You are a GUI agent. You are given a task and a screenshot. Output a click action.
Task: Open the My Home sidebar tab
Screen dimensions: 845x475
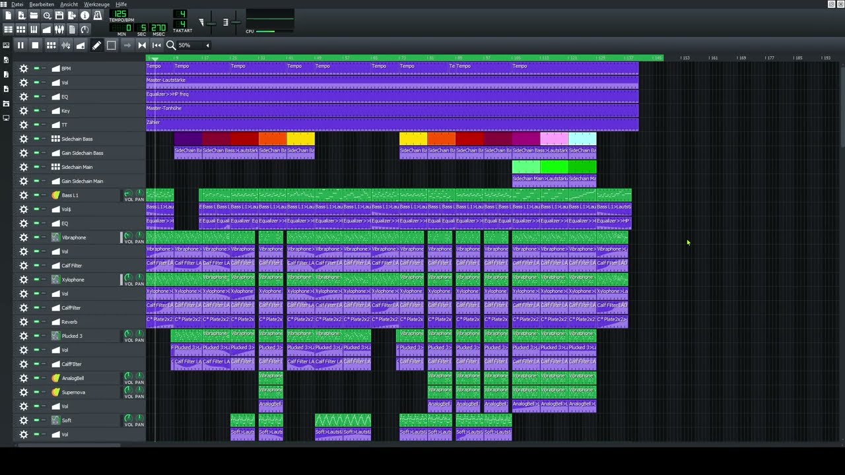point(6,104)
